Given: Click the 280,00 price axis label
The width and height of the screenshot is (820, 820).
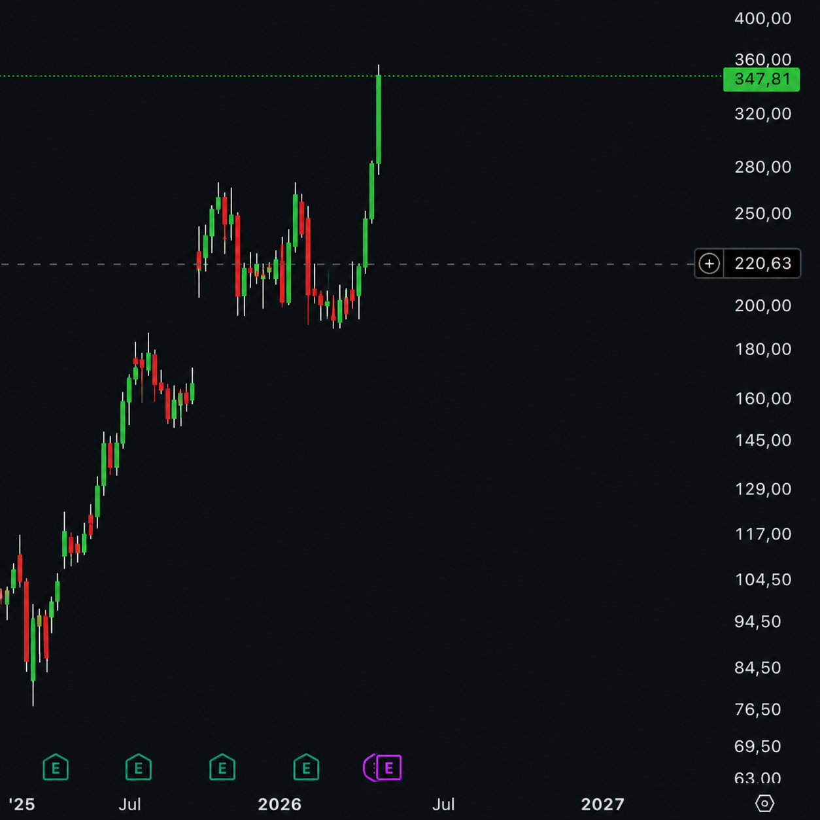Looking at the screenshot, I should [762, 167].
